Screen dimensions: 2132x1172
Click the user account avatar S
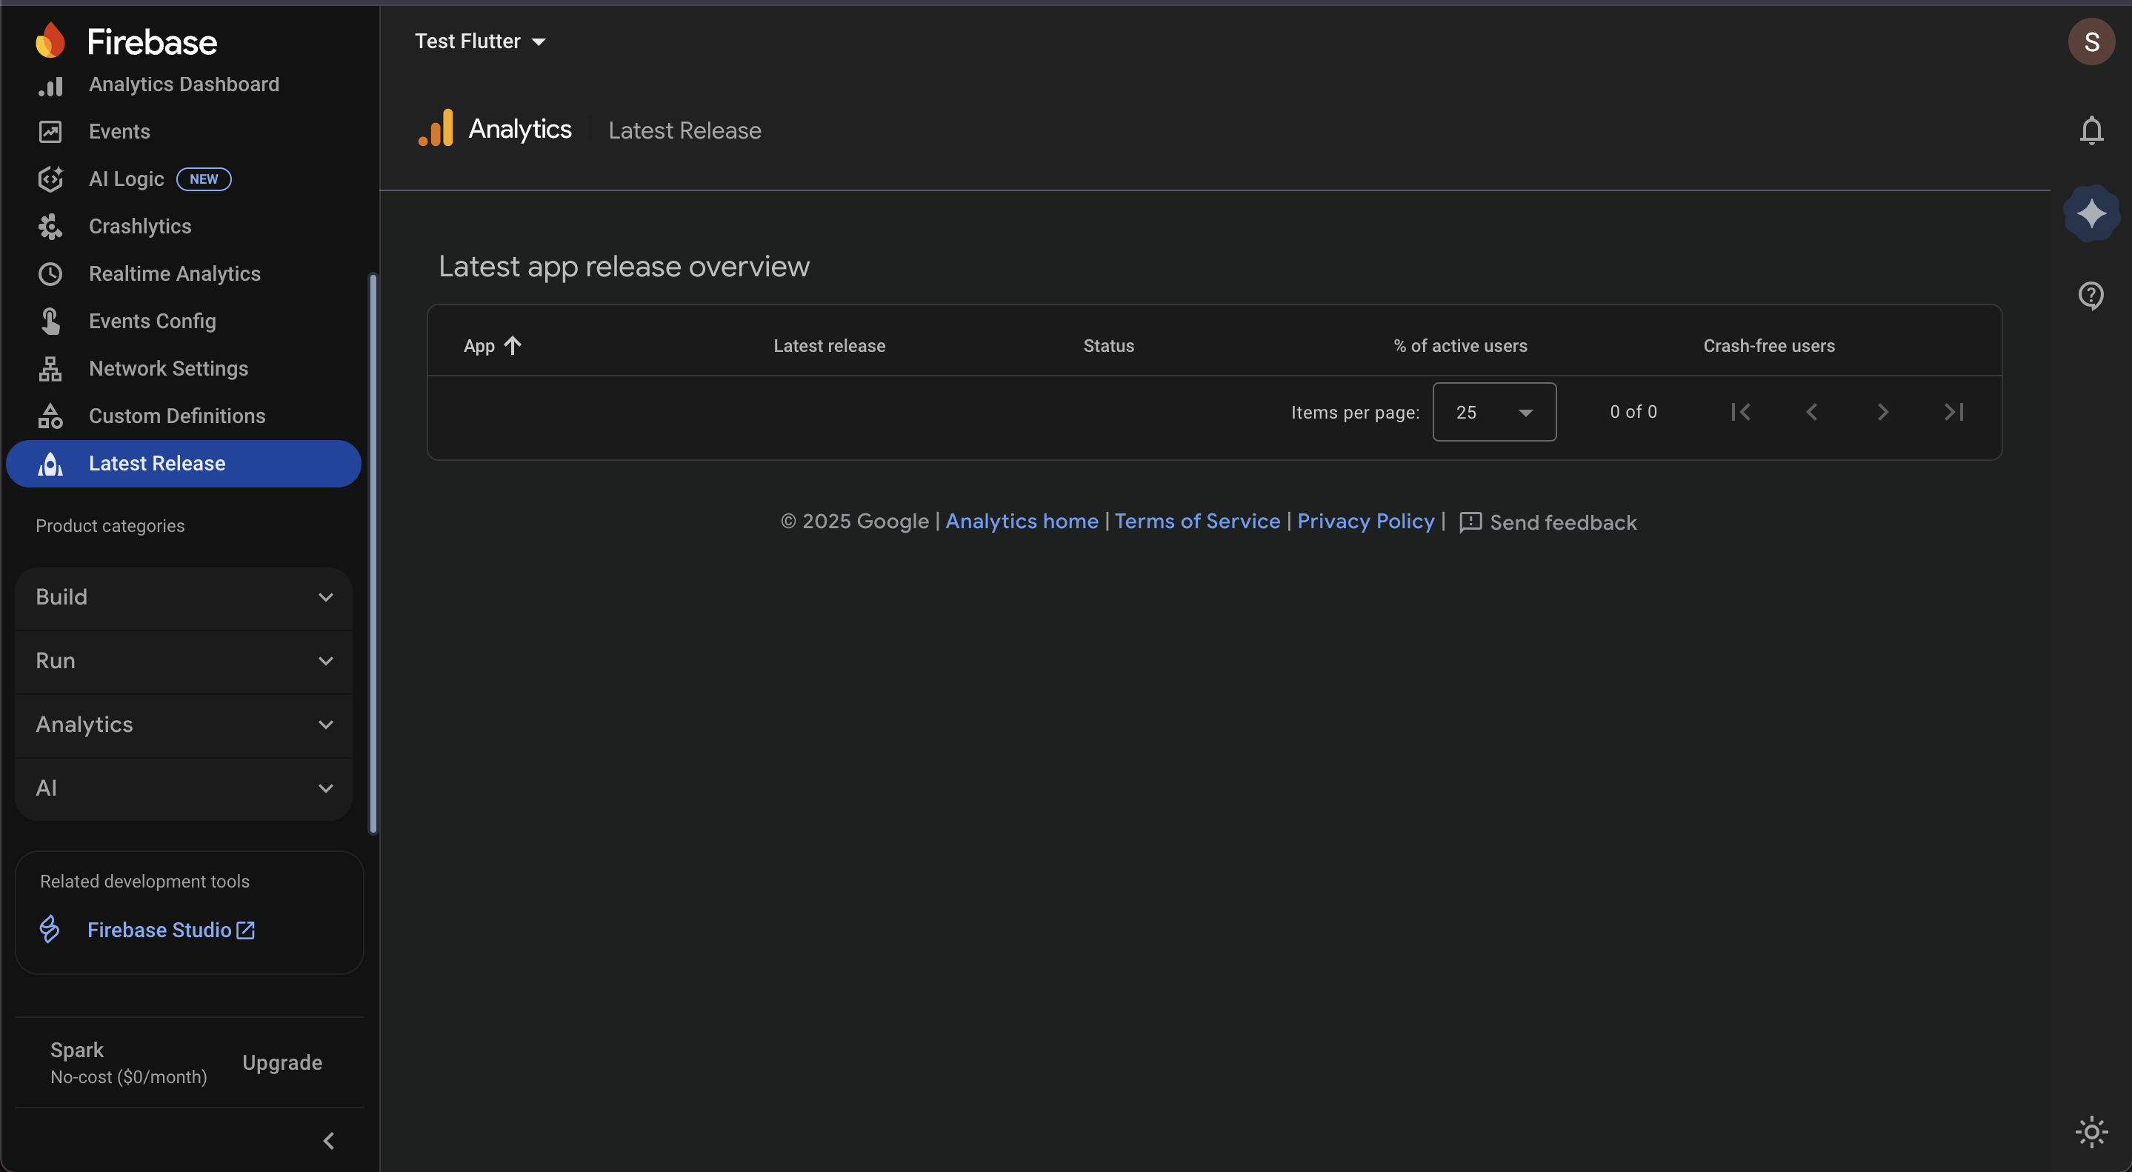2091,41
